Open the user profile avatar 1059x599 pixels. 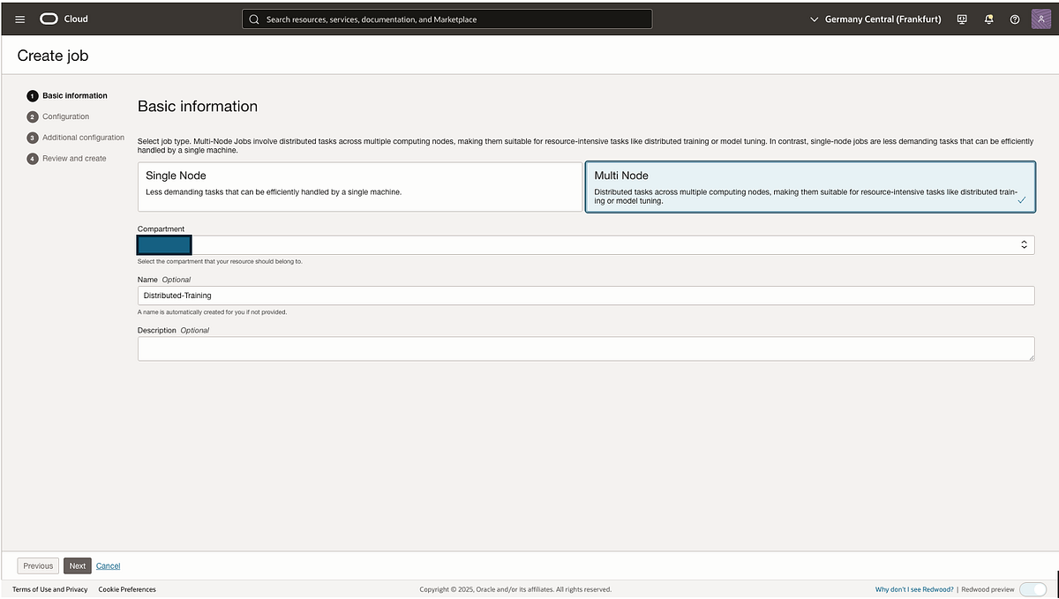1041,19
